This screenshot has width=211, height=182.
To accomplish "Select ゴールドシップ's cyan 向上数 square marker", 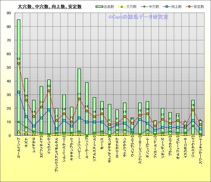I will click(19, 92).
